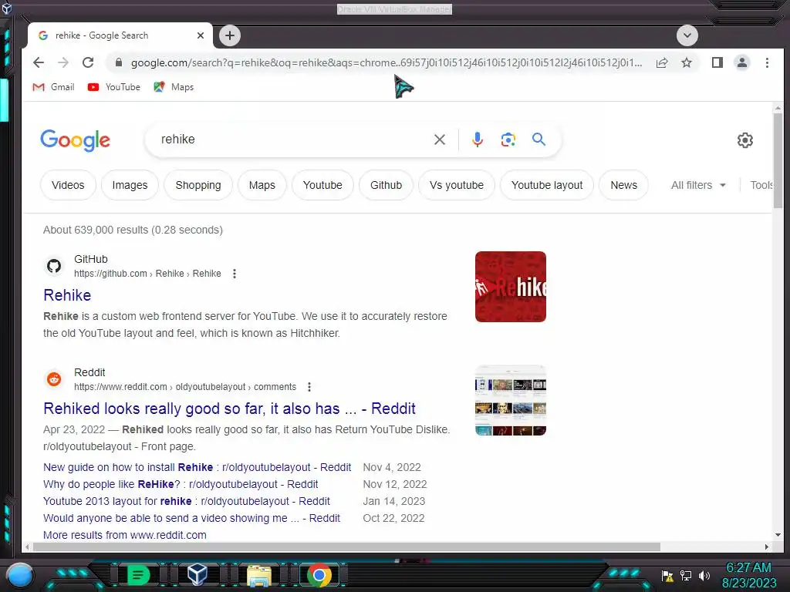
Task: Open the Maps bookmark in the bookmarks bar
Action: pos(174,87)
